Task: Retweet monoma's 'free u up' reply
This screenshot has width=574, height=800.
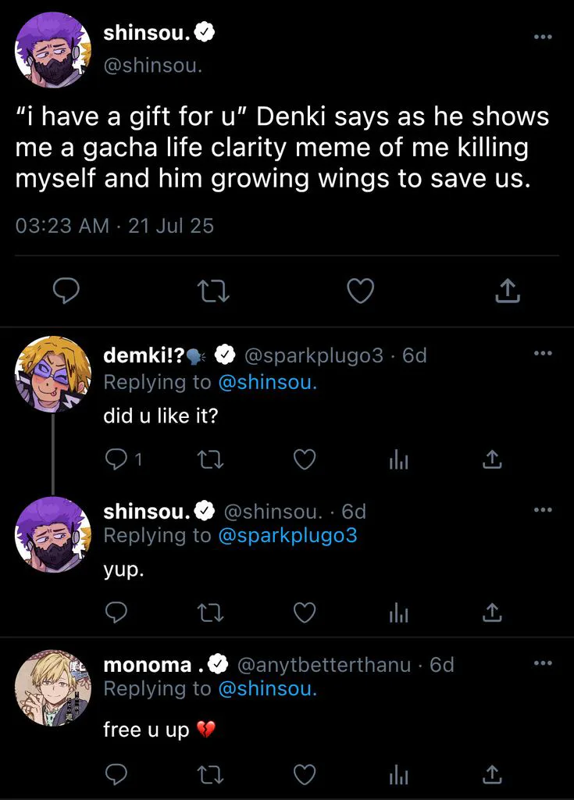Action: tap(210, 773)
